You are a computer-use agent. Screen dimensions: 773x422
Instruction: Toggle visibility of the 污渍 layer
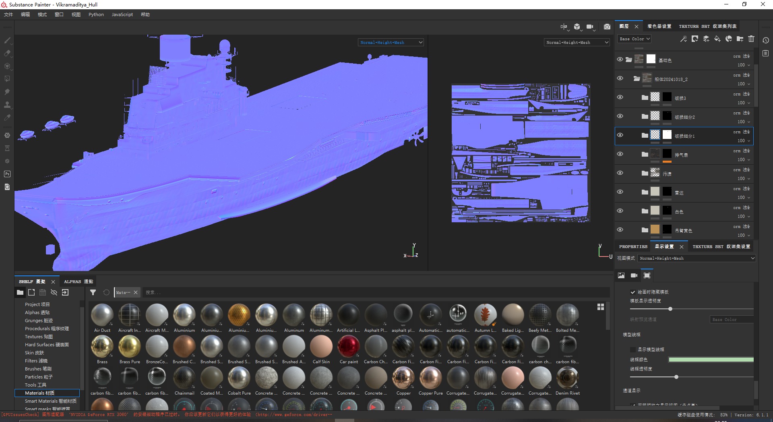pyautogui.click(x=620, y=173)
